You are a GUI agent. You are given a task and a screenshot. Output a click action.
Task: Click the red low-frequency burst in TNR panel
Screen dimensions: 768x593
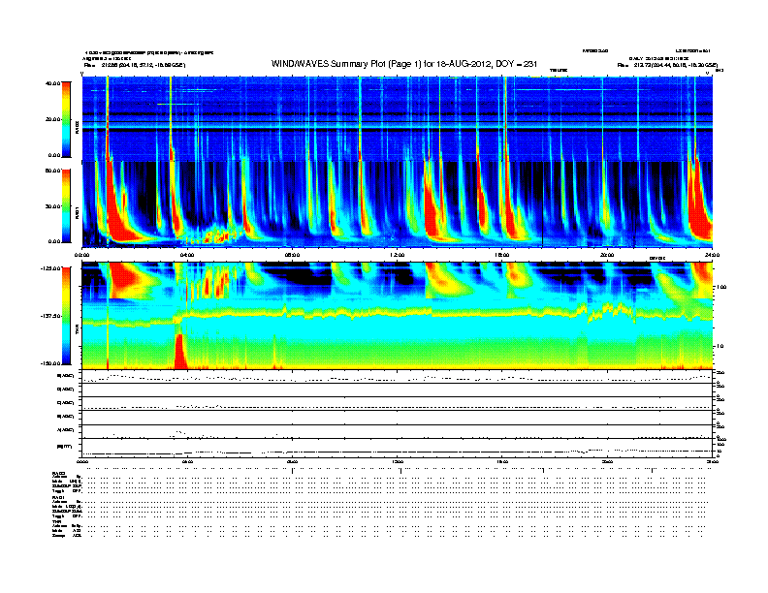[x=179, y=352]
